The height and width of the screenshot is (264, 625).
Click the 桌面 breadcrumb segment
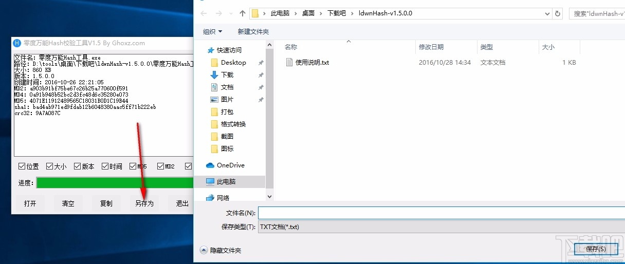[308, 13]
